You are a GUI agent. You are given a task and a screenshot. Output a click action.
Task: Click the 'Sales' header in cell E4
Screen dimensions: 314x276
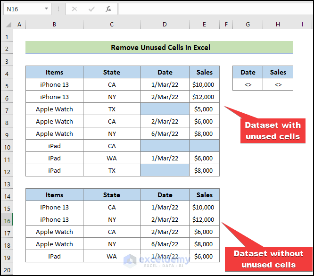[x=204, y=72]
